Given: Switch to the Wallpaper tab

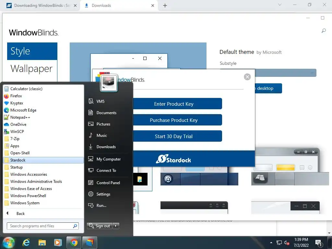Looking at the screenshot, I should tap(32, 69).
